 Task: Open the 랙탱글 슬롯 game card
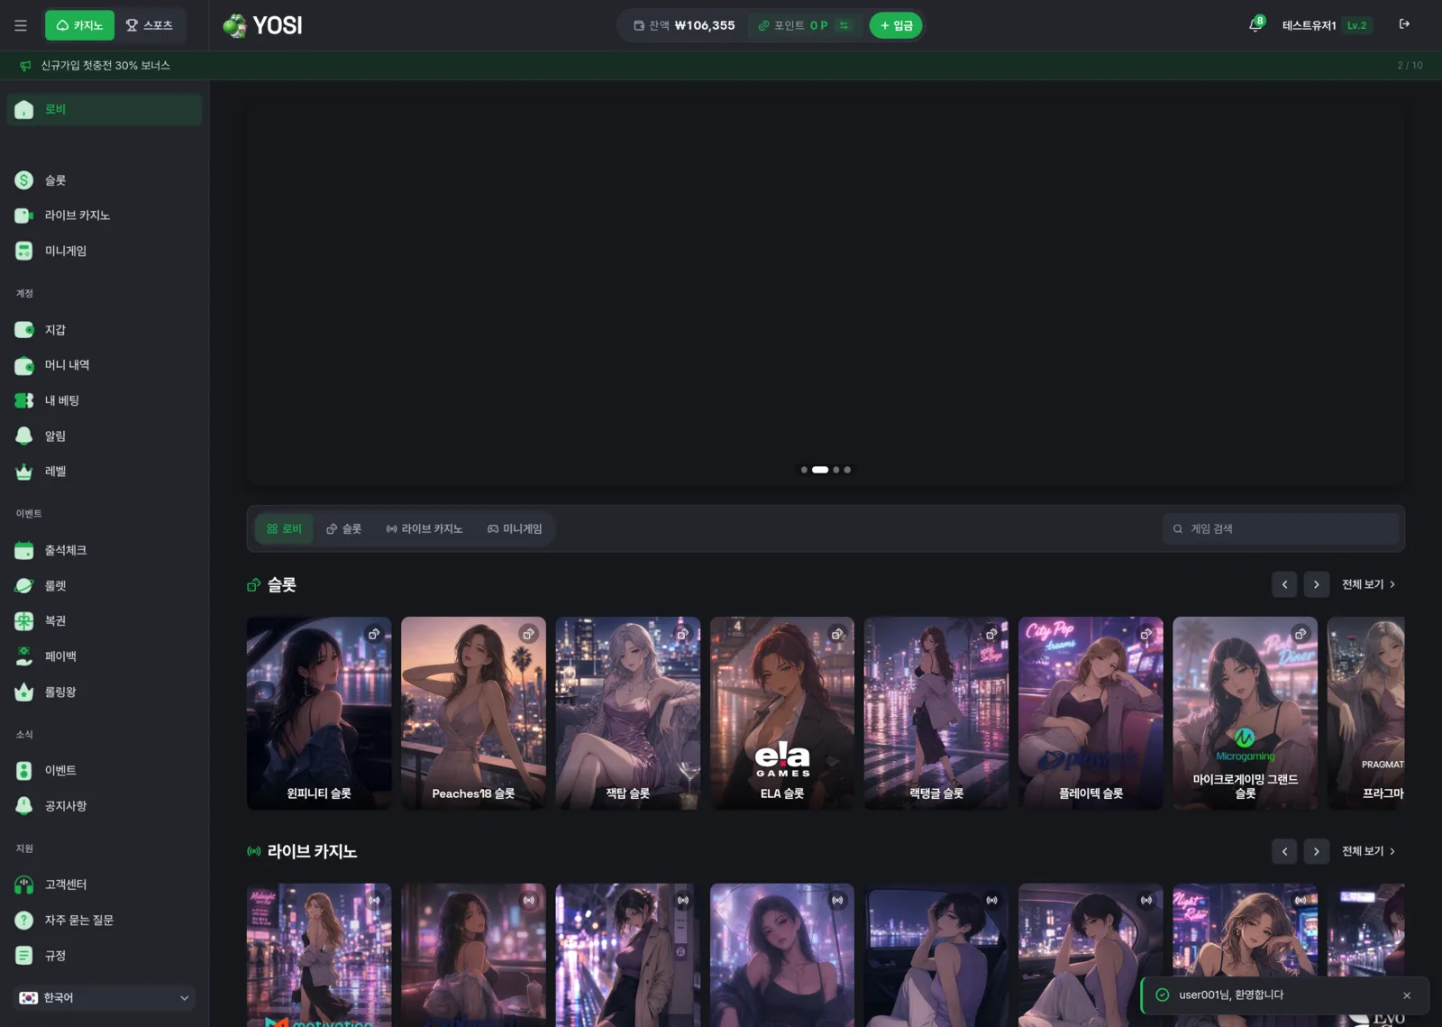pyautogui.click(x=936, y=713)
